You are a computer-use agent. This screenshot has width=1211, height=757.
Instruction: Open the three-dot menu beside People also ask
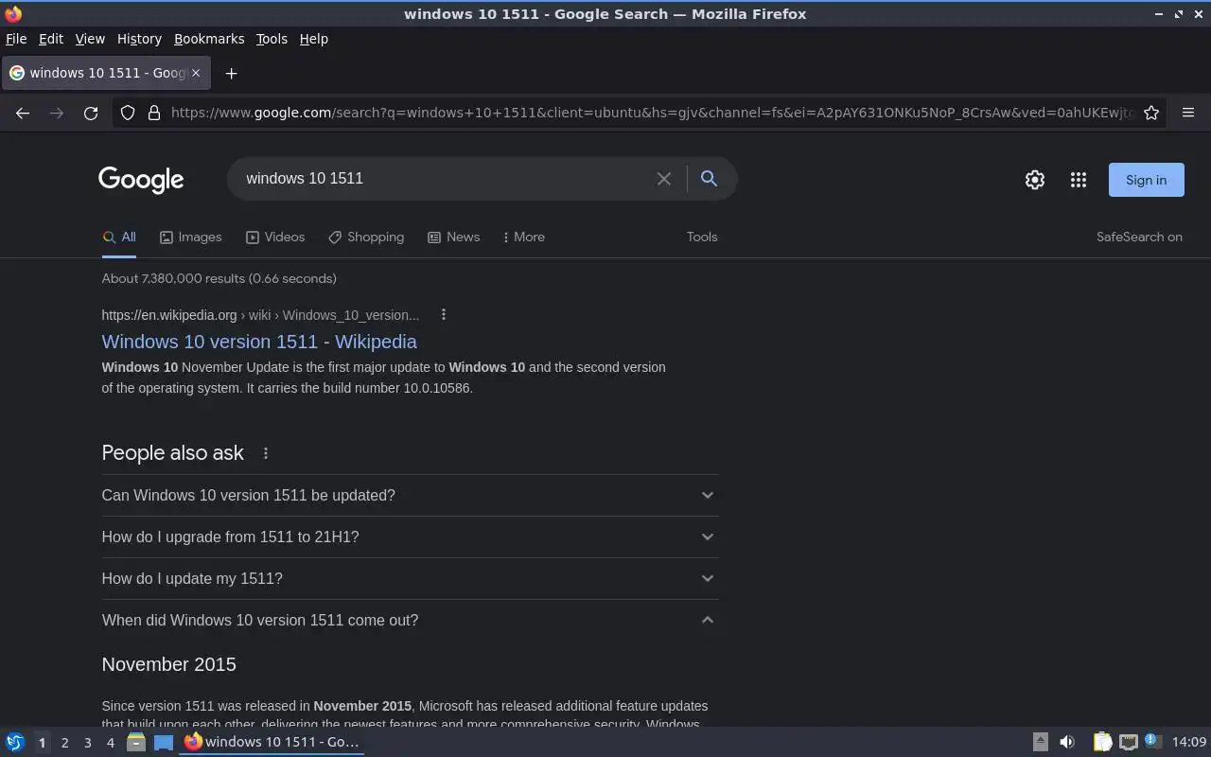point(266,453)
